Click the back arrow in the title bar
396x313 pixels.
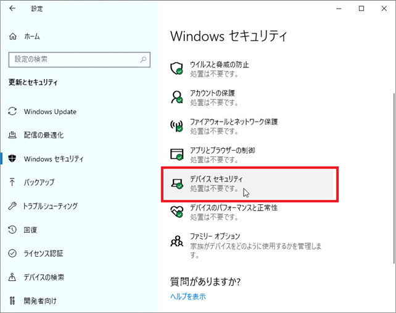click(13, 9)
